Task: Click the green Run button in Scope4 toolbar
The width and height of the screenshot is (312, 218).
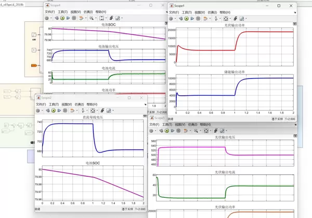Action: coord(63,18)
